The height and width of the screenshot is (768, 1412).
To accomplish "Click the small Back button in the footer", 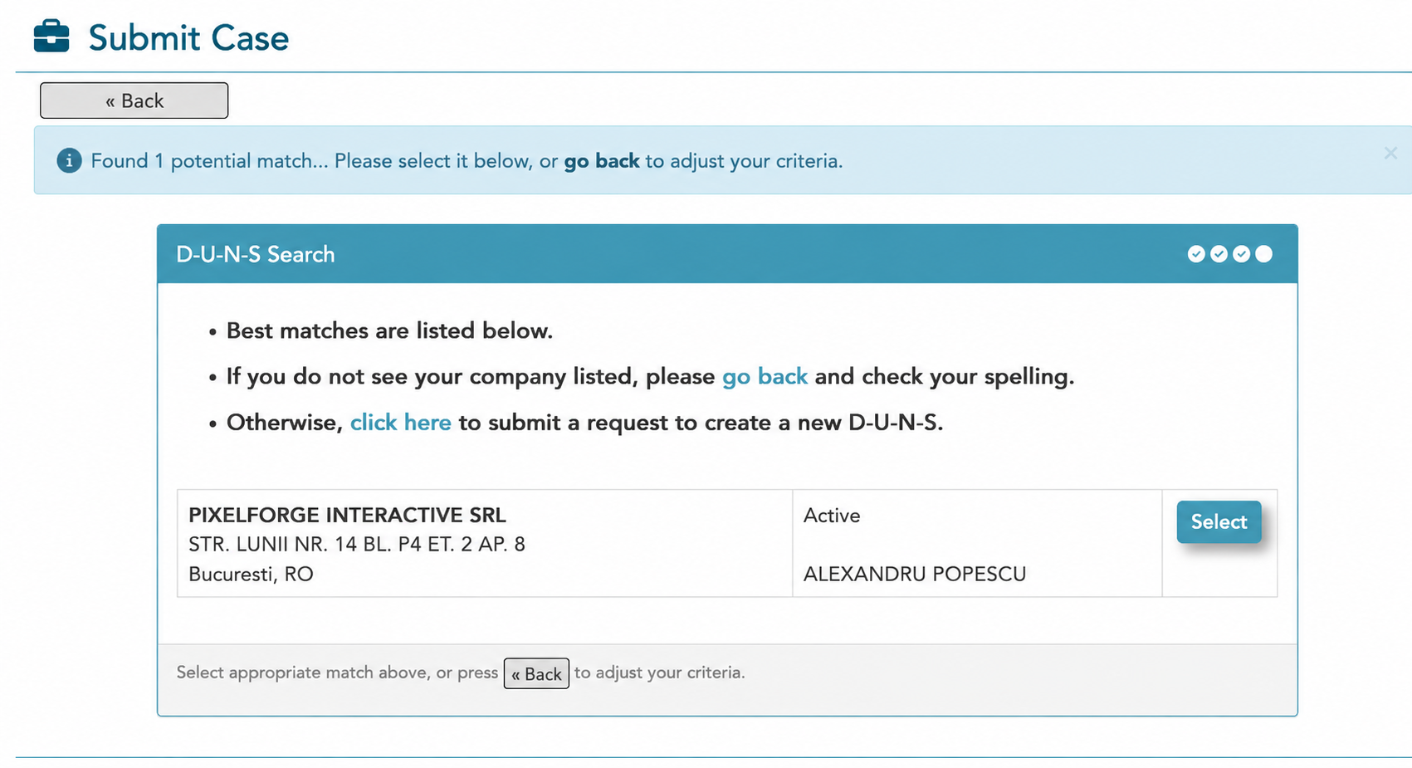I will (x=536, y=673).
